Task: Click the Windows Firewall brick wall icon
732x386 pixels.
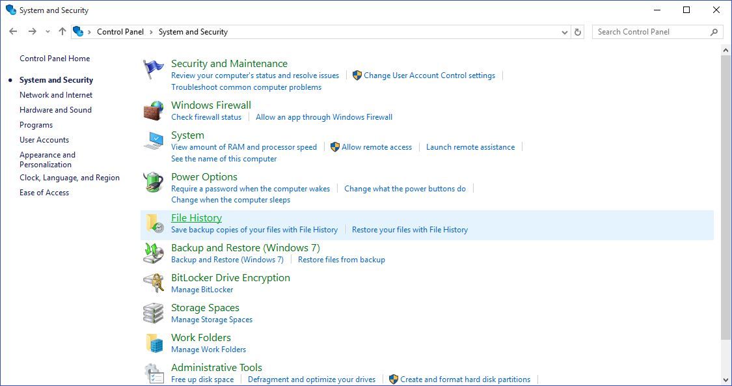Action: tap(153, 111)
